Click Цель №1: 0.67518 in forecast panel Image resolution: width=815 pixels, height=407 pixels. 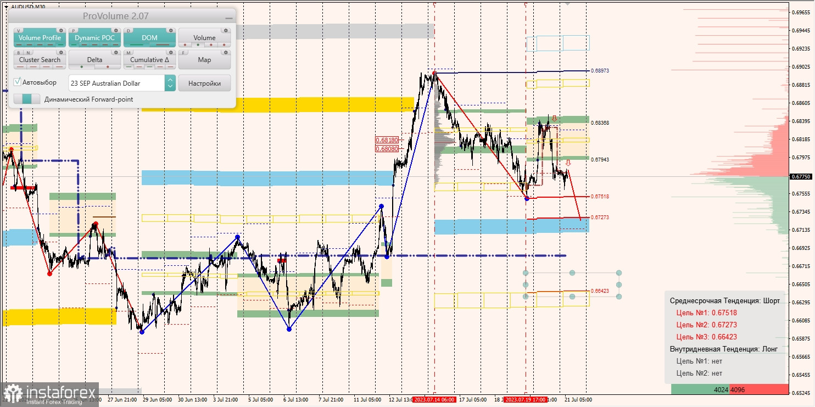pyautogui.click(x=706, y=313)
